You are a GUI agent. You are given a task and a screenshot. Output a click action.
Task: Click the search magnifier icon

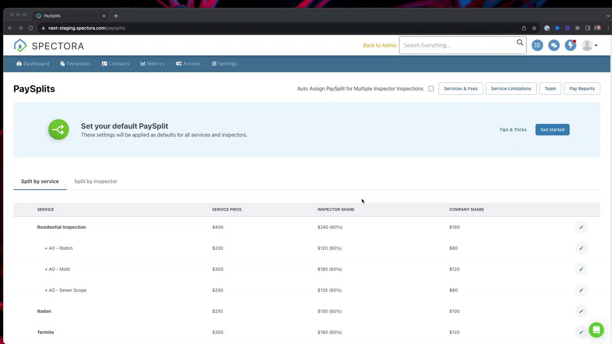click(x=520, y=43)
